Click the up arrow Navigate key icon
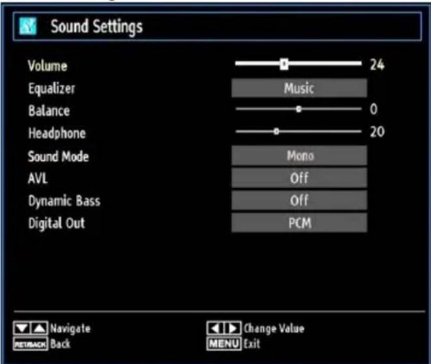Viewport: 431px width, 364px height. point(40,328)
